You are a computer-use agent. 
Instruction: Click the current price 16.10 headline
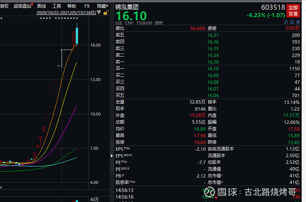131,16
